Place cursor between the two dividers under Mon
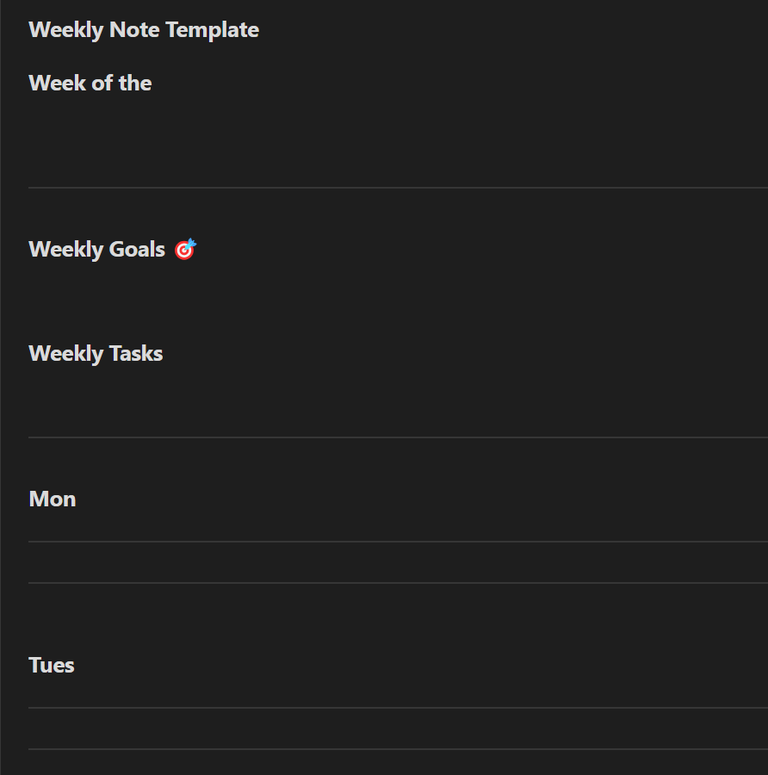The width and height of the screenshot is (768, 775). click(x=258, y=562)
